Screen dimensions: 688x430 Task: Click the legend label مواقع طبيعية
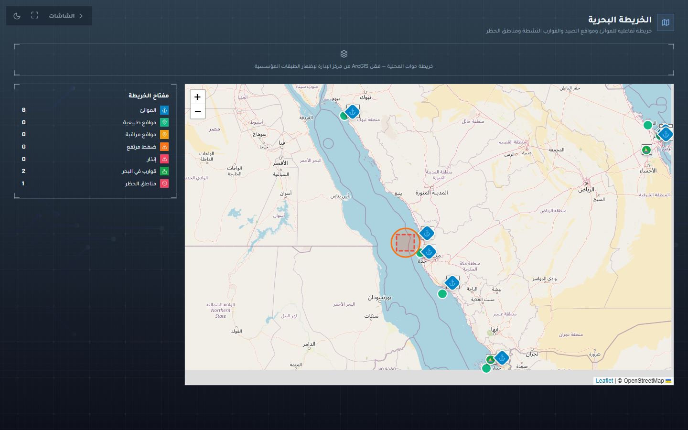pyautogui.click(x=140, y=122)
